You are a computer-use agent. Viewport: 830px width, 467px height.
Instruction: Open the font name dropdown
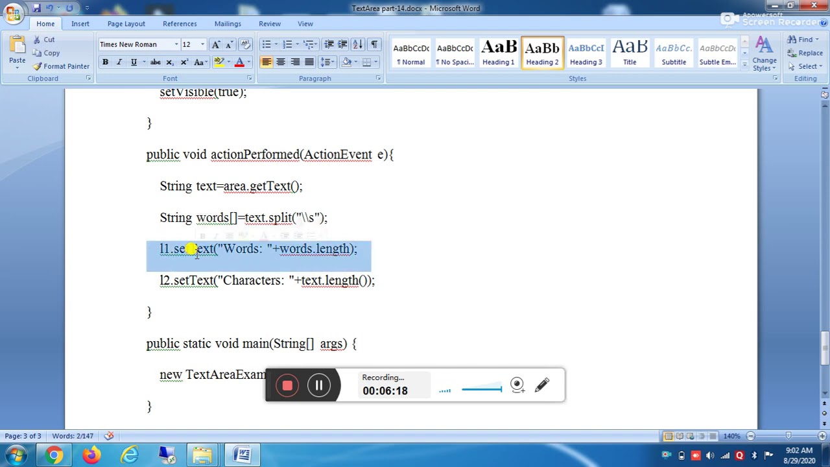[x=176, y=45]
